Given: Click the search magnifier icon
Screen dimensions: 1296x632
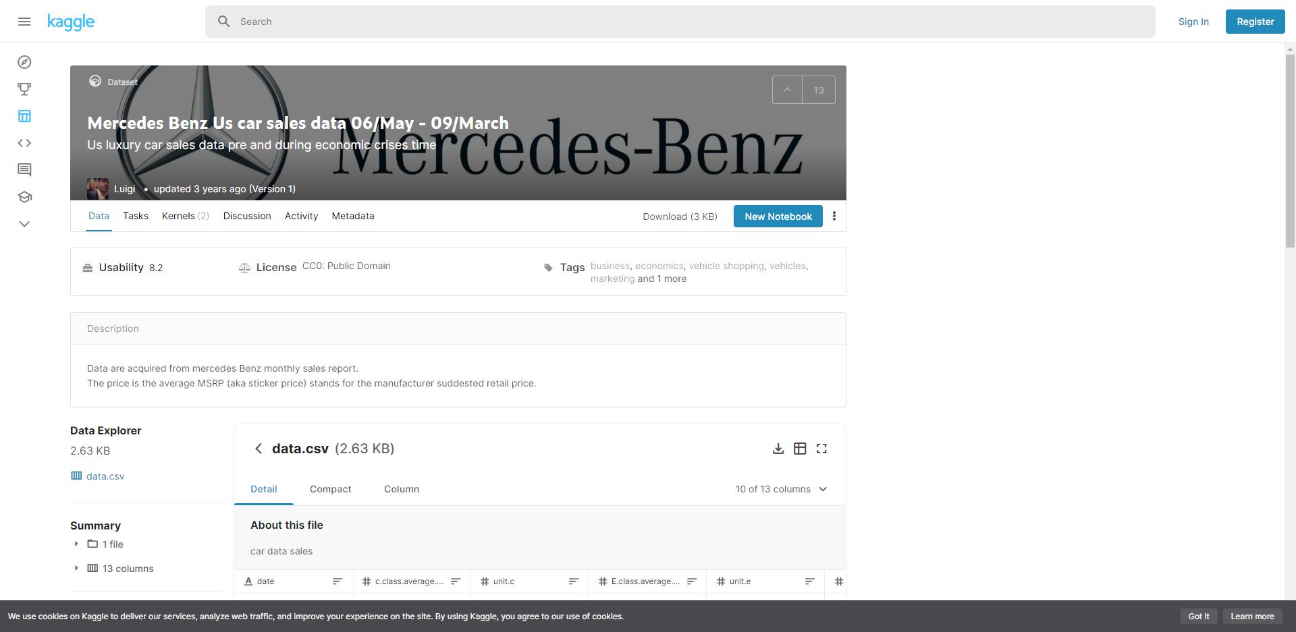Looking at the screenshot, I should tap(224, 22).
